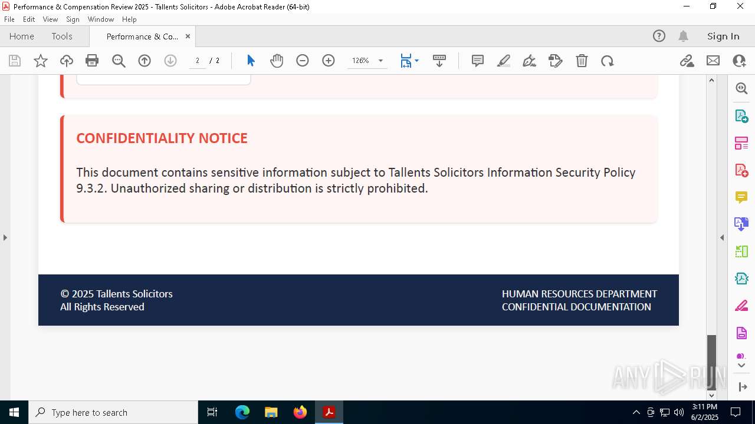Open the share with others person icon
The height and width of the screenshot is (424, 755).
(x=739, y=61)
